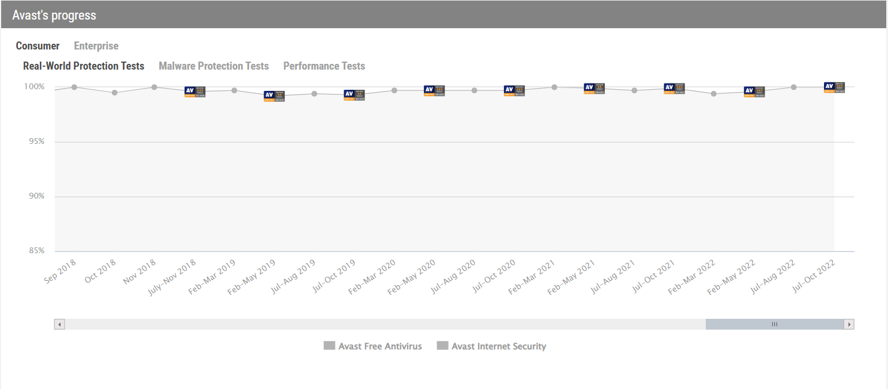The width and height of the screenshot is (888, 389).
Task: Switch to the Performance Tests tab
Action: point(324,66)
